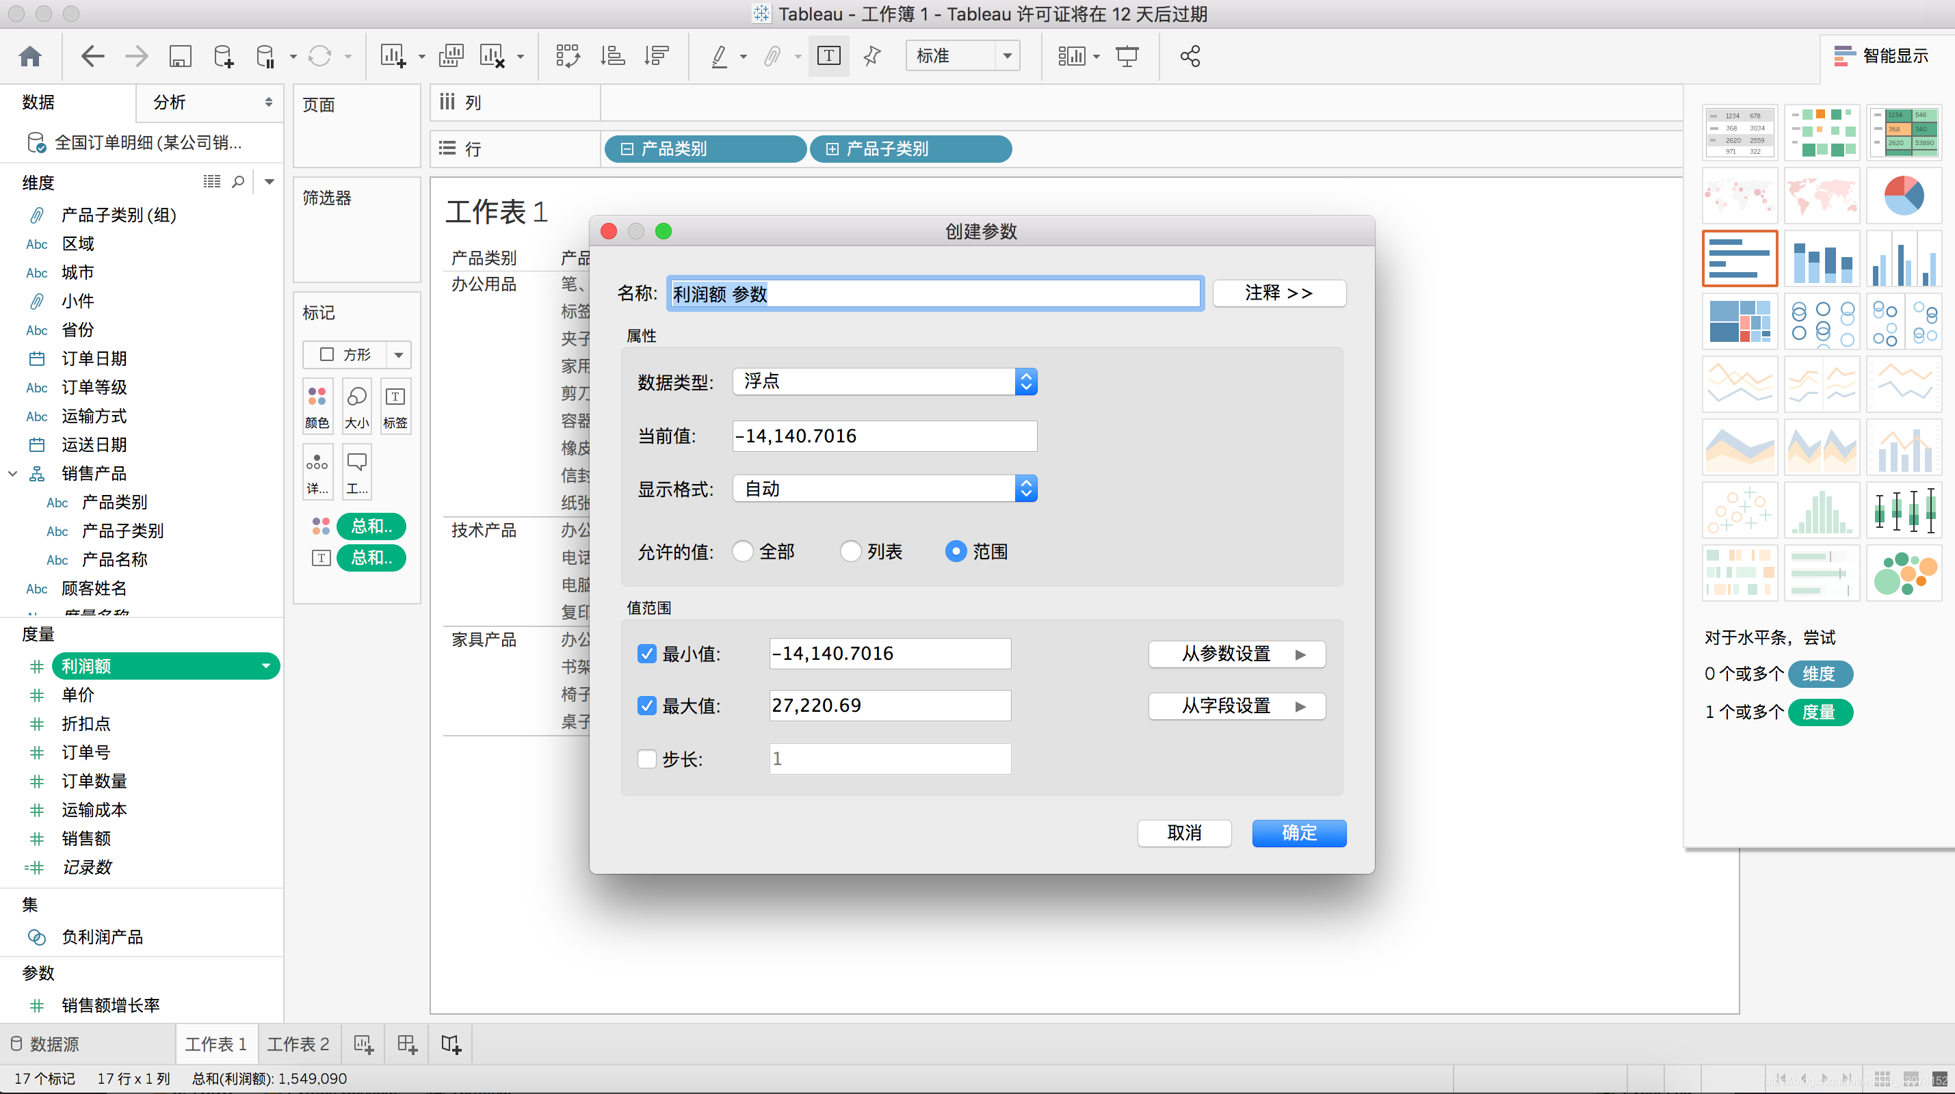Open the mark type dropdown showing 方形
Screen dimensions: 1955x1094
pyautogui.click(x=356, y=354)
